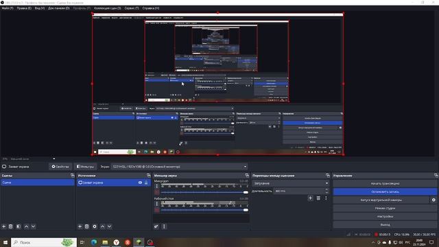
Task: Undock the Микшер звука panel icon
Action: pos(247,176)
